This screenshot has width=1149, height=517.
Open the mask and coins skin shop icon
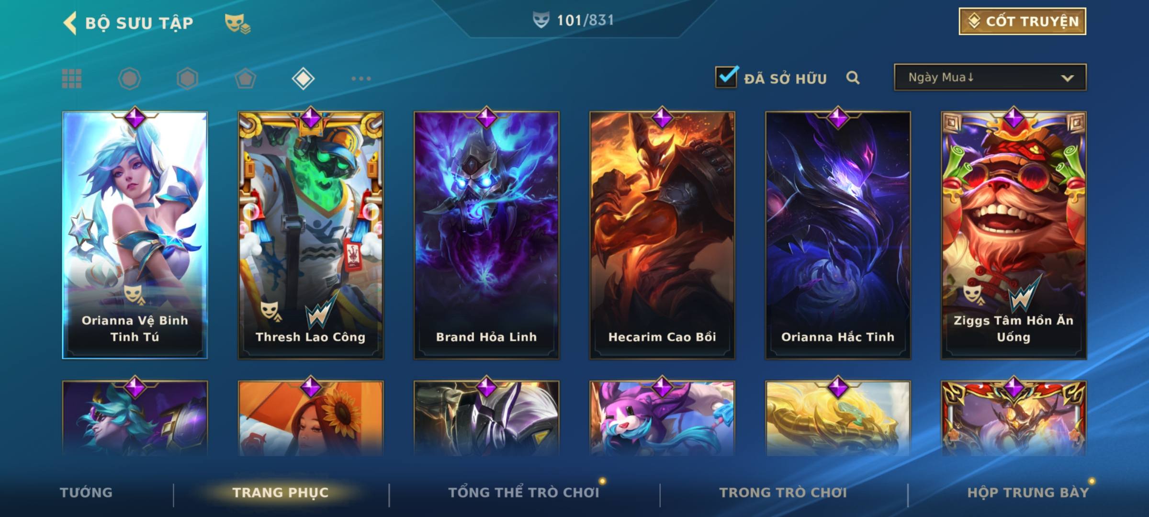(237, 23)
